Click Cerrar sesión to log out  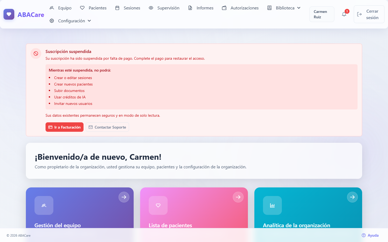point(369,14)
